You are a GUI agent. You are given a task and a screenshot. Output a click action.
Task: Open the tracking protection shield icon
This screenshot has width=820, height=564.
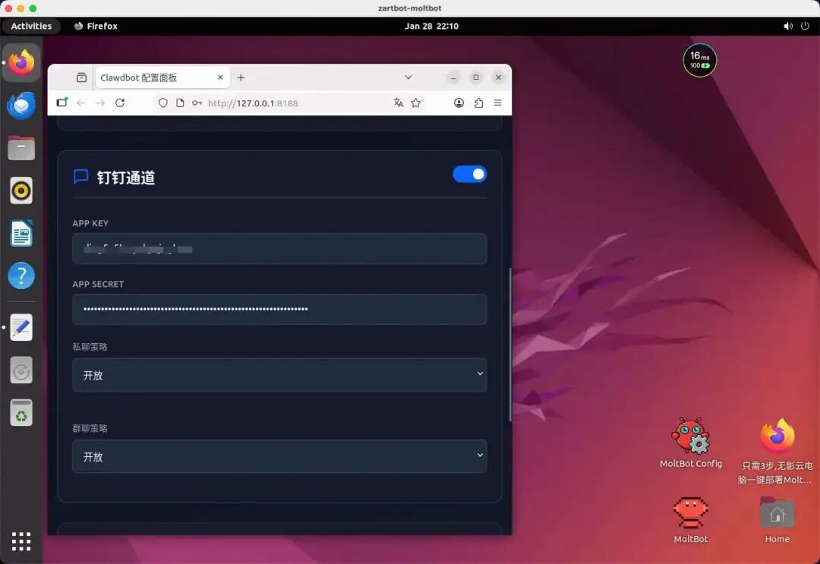click(x=163, y=102)
